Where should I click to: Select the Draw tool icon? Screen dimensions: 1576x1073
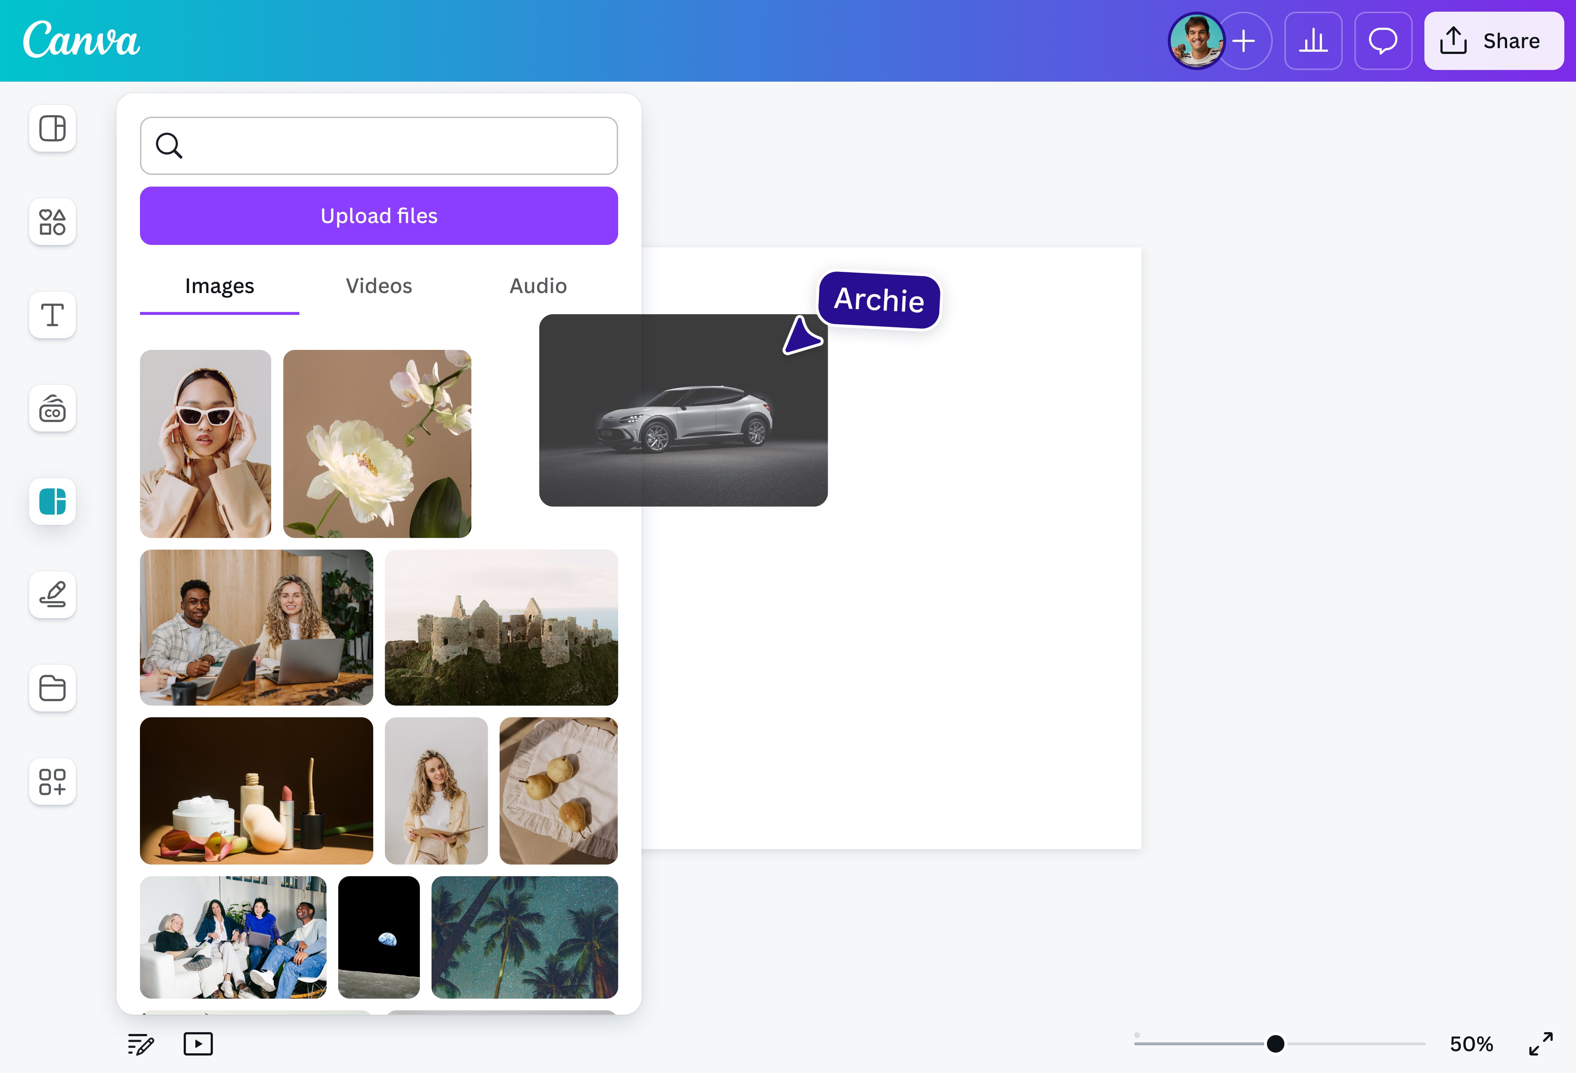pos(52,595)
